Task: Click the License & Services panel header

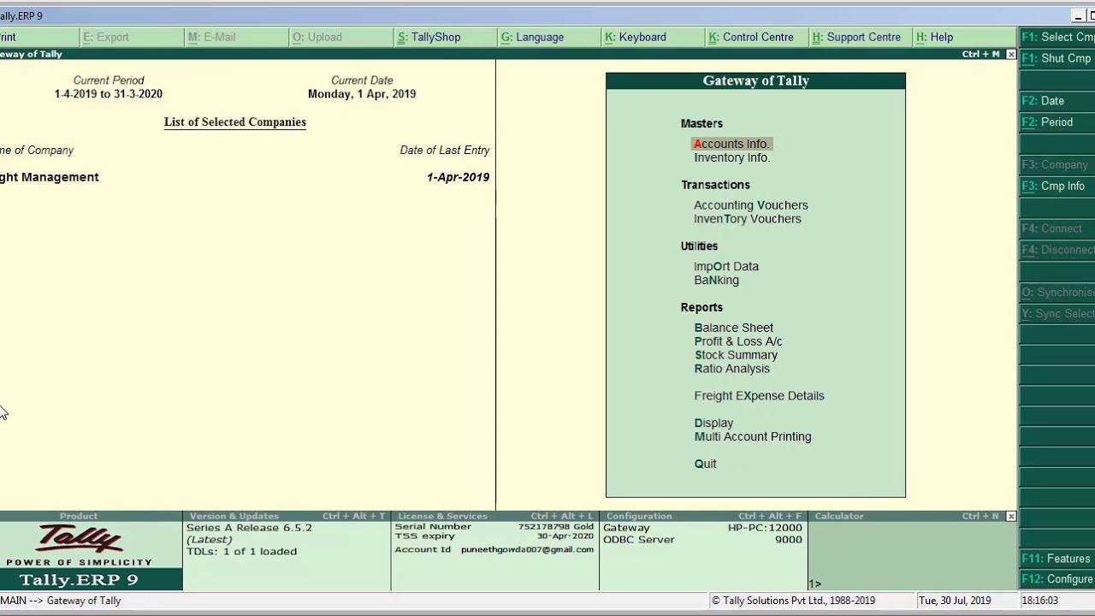Action: coord(494,516)
